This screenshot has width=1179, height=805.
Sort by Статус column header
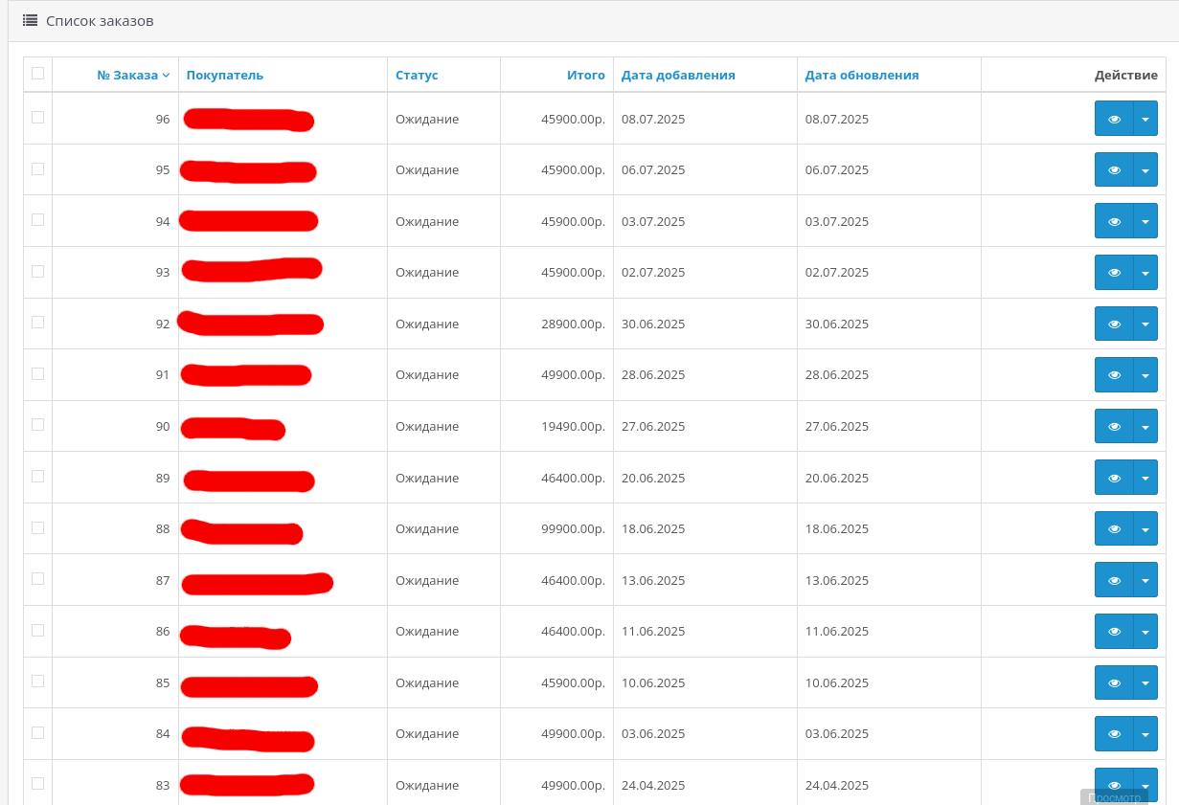(417, 75)
